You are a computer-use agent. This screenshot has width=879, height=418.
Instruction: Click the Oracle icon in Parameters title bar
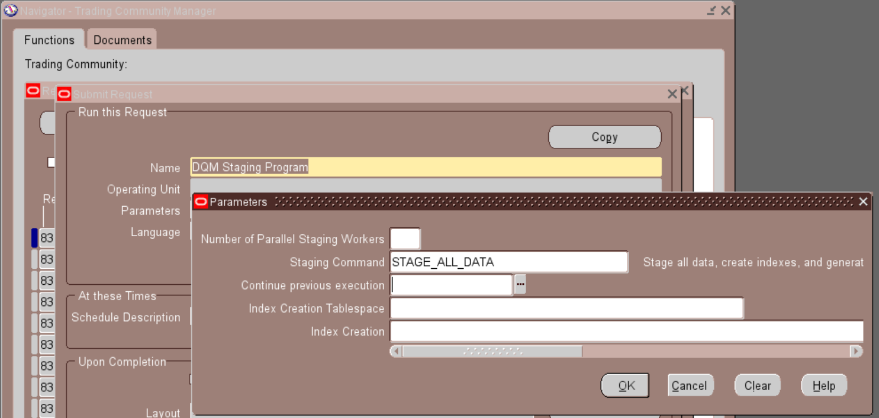tap(201, 202)
